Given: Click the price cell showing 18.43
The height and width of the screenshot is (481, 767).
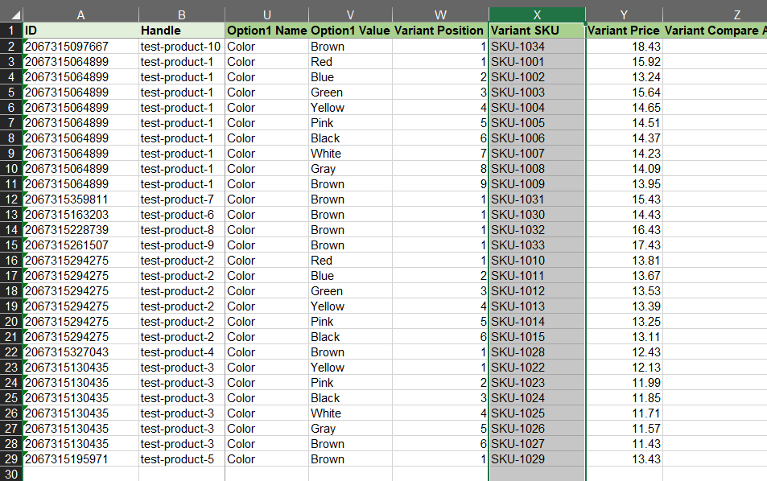Looking at the screenshot, I should [624, 47].
